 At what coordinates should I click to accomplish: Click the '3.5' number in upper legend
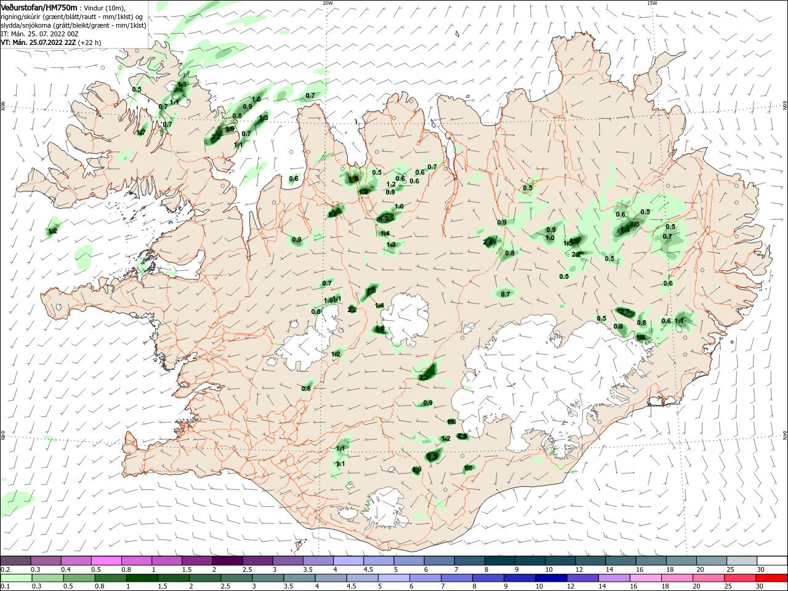(x=308, y=569)
